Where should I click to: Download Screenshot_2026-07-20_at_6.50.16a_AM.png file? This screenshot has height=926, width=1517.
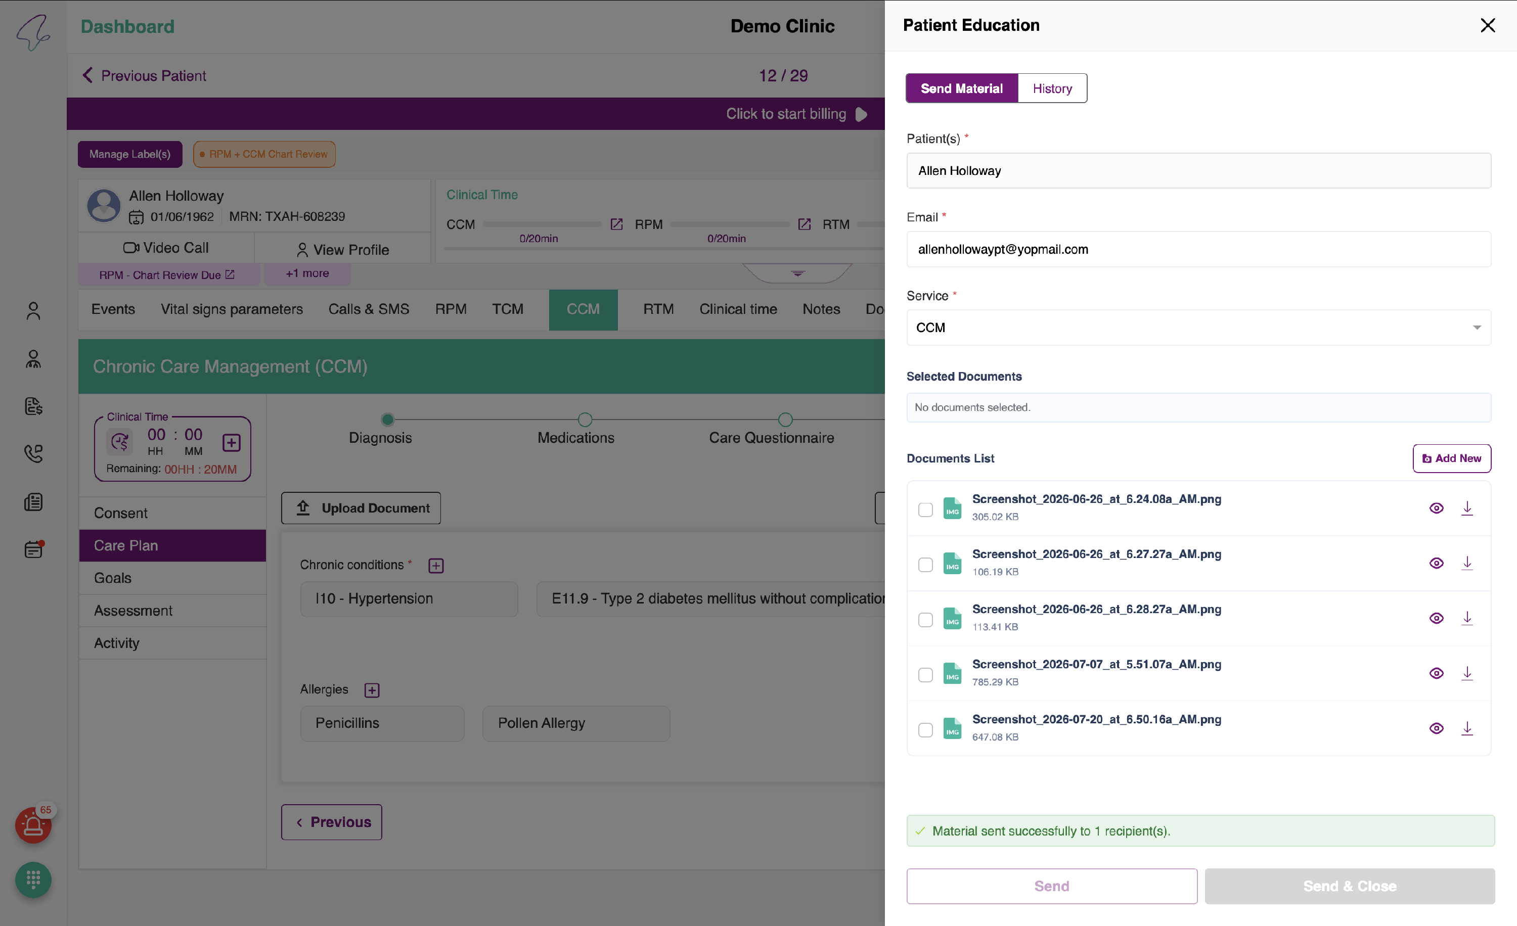click(x=1467, y=728)
